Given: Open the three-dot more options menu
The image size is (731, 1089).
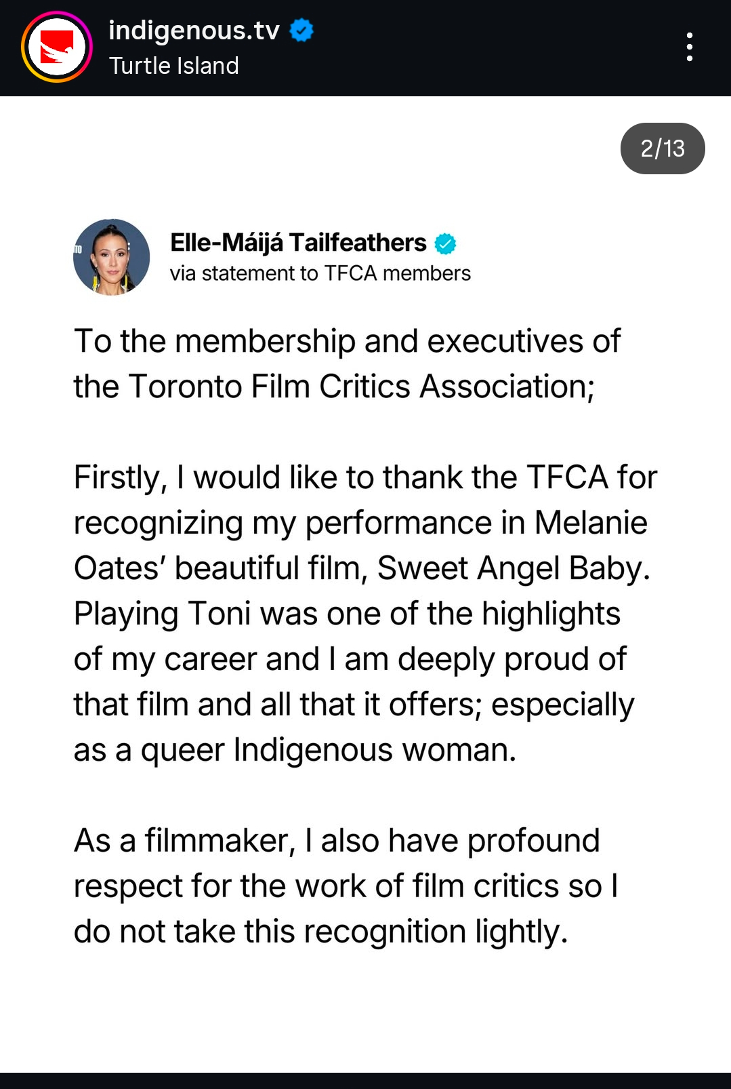Looking at the screenshot, I should [x=689, y=47].
